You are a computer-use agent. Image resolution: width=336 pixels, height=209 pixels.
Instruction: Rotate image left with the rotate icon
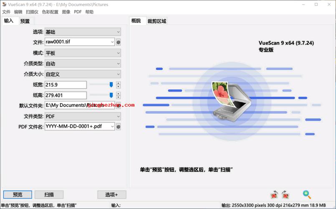point(274,195)
